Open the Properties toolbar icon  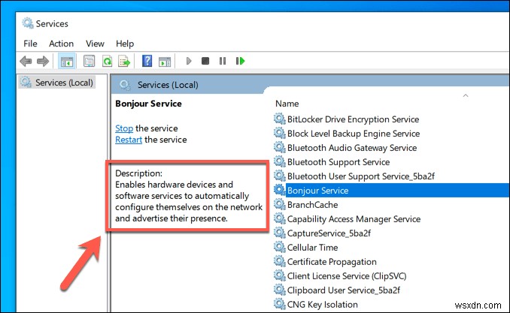[89, 61]
